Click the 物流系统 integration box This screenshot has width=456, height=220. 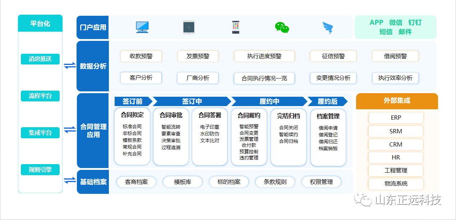[396, 184]
